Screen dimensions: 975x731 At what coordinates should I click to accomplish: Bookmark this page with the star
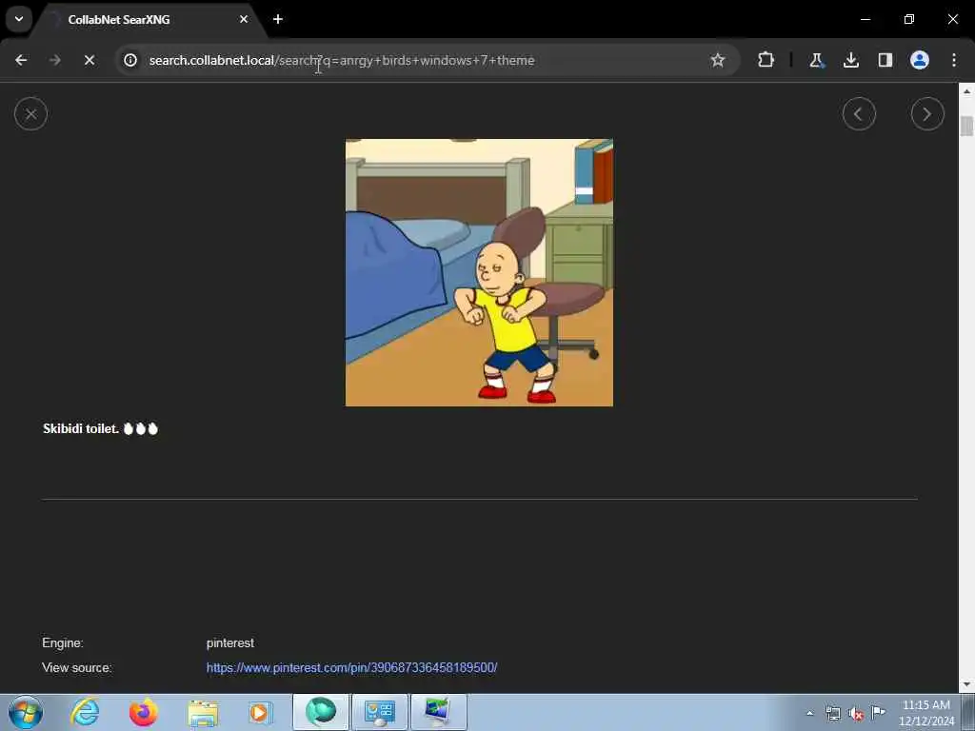pyautogui.click(x=718, y=60)
